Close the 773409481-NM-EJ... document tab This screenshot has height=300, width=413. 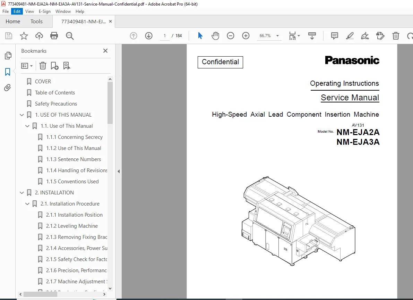[110, 22]
